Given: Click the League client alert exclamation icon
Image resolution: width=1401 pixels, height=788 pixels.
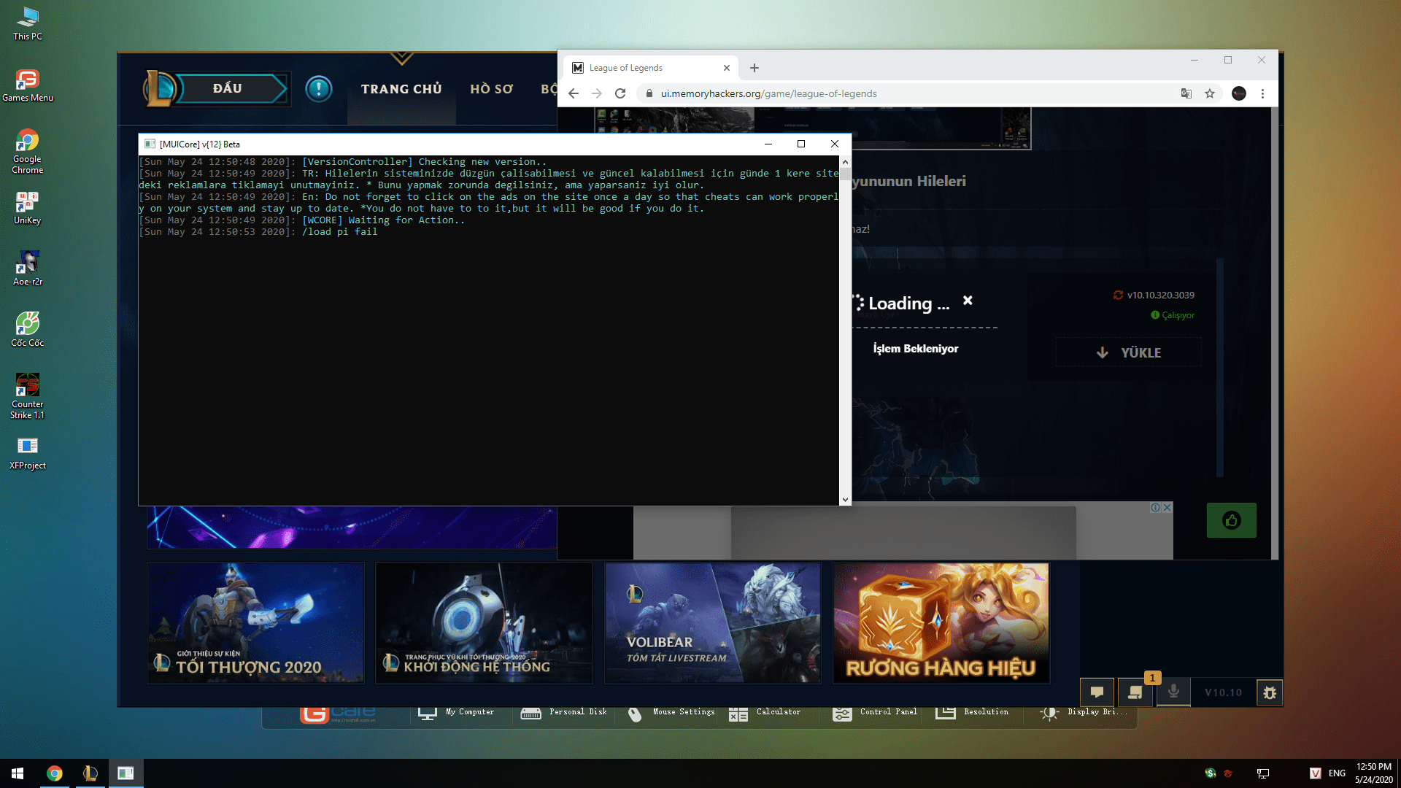Looking at the screenshot, I should point(319,89).
